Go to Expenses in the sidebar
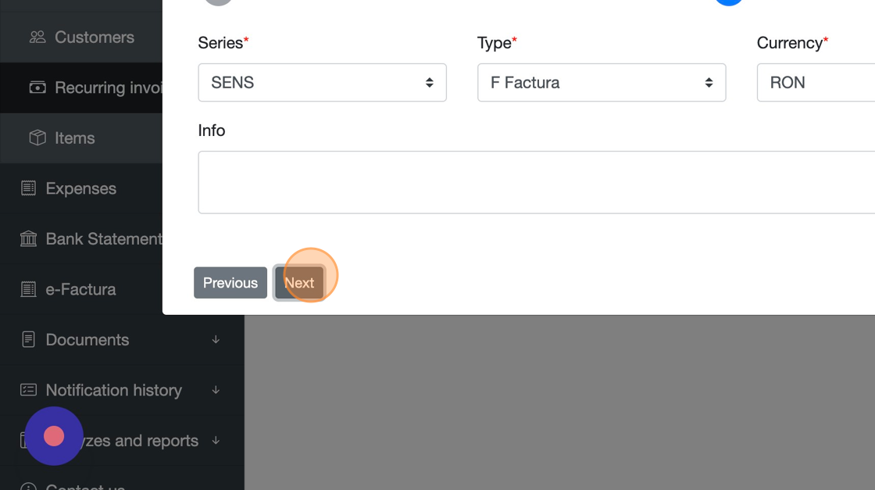The height and width of the screenshot is (490, 875). pyautogui.click(x=80, y=188)
